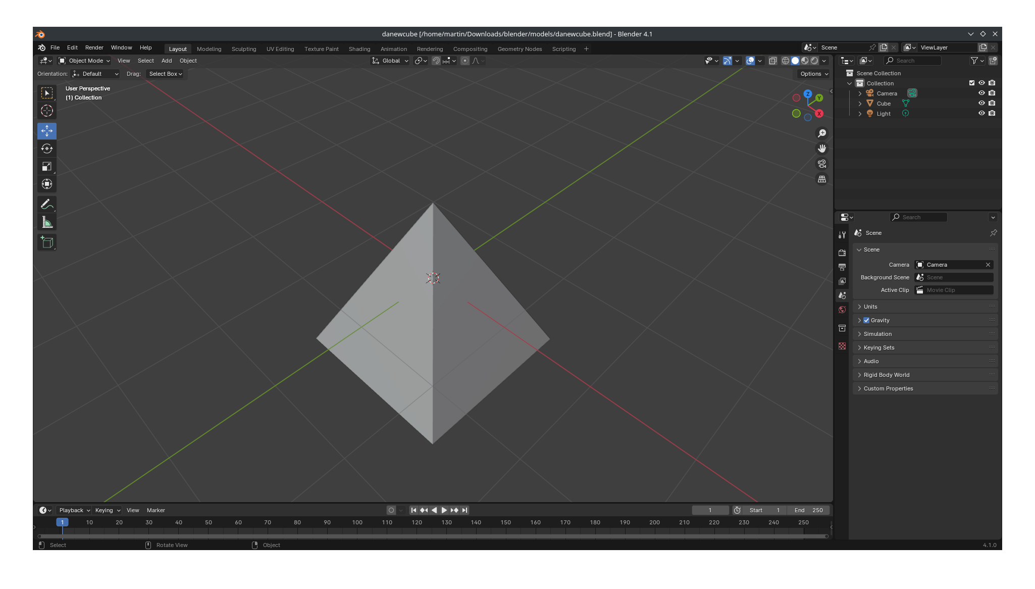Hide the Cube object in viewport
The width and height of the screenshot is (1035, 589).
981,103
